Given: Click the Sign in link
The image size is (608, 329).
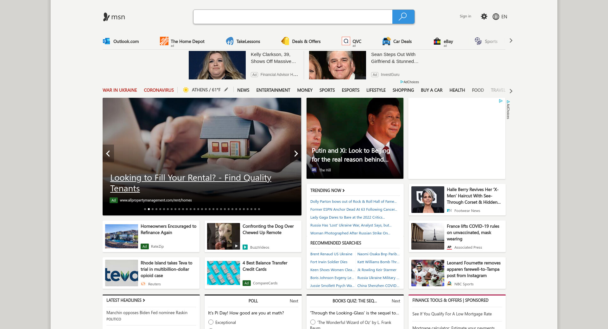Looking at the screenshot, I should point(465,16).
